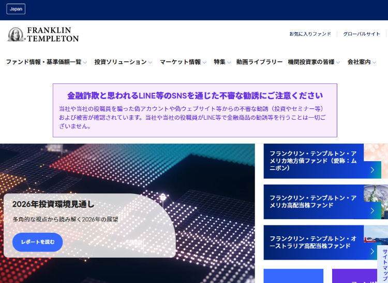Screen dimensions: 388x283
Task: Click the LINE fraud warning notice heading
Action: (195, 96)
